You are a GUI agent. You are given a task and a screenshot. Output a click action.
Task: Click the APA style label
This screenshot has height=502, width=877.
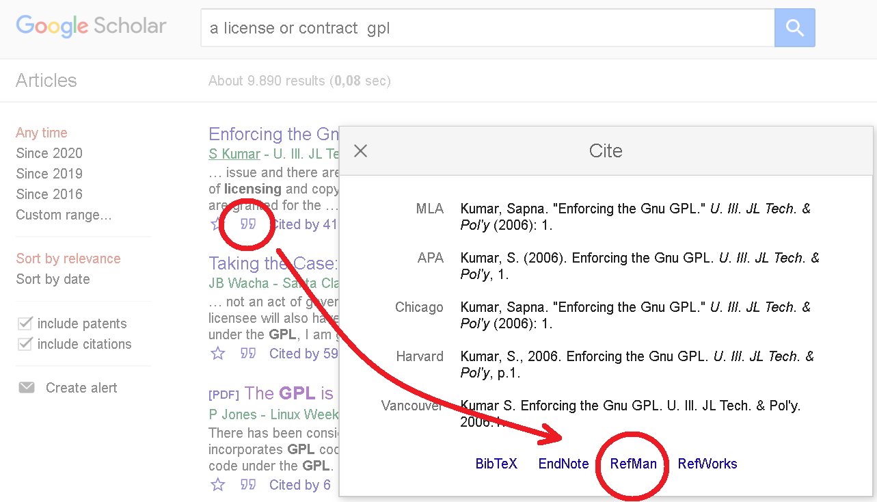coord(431,258)
